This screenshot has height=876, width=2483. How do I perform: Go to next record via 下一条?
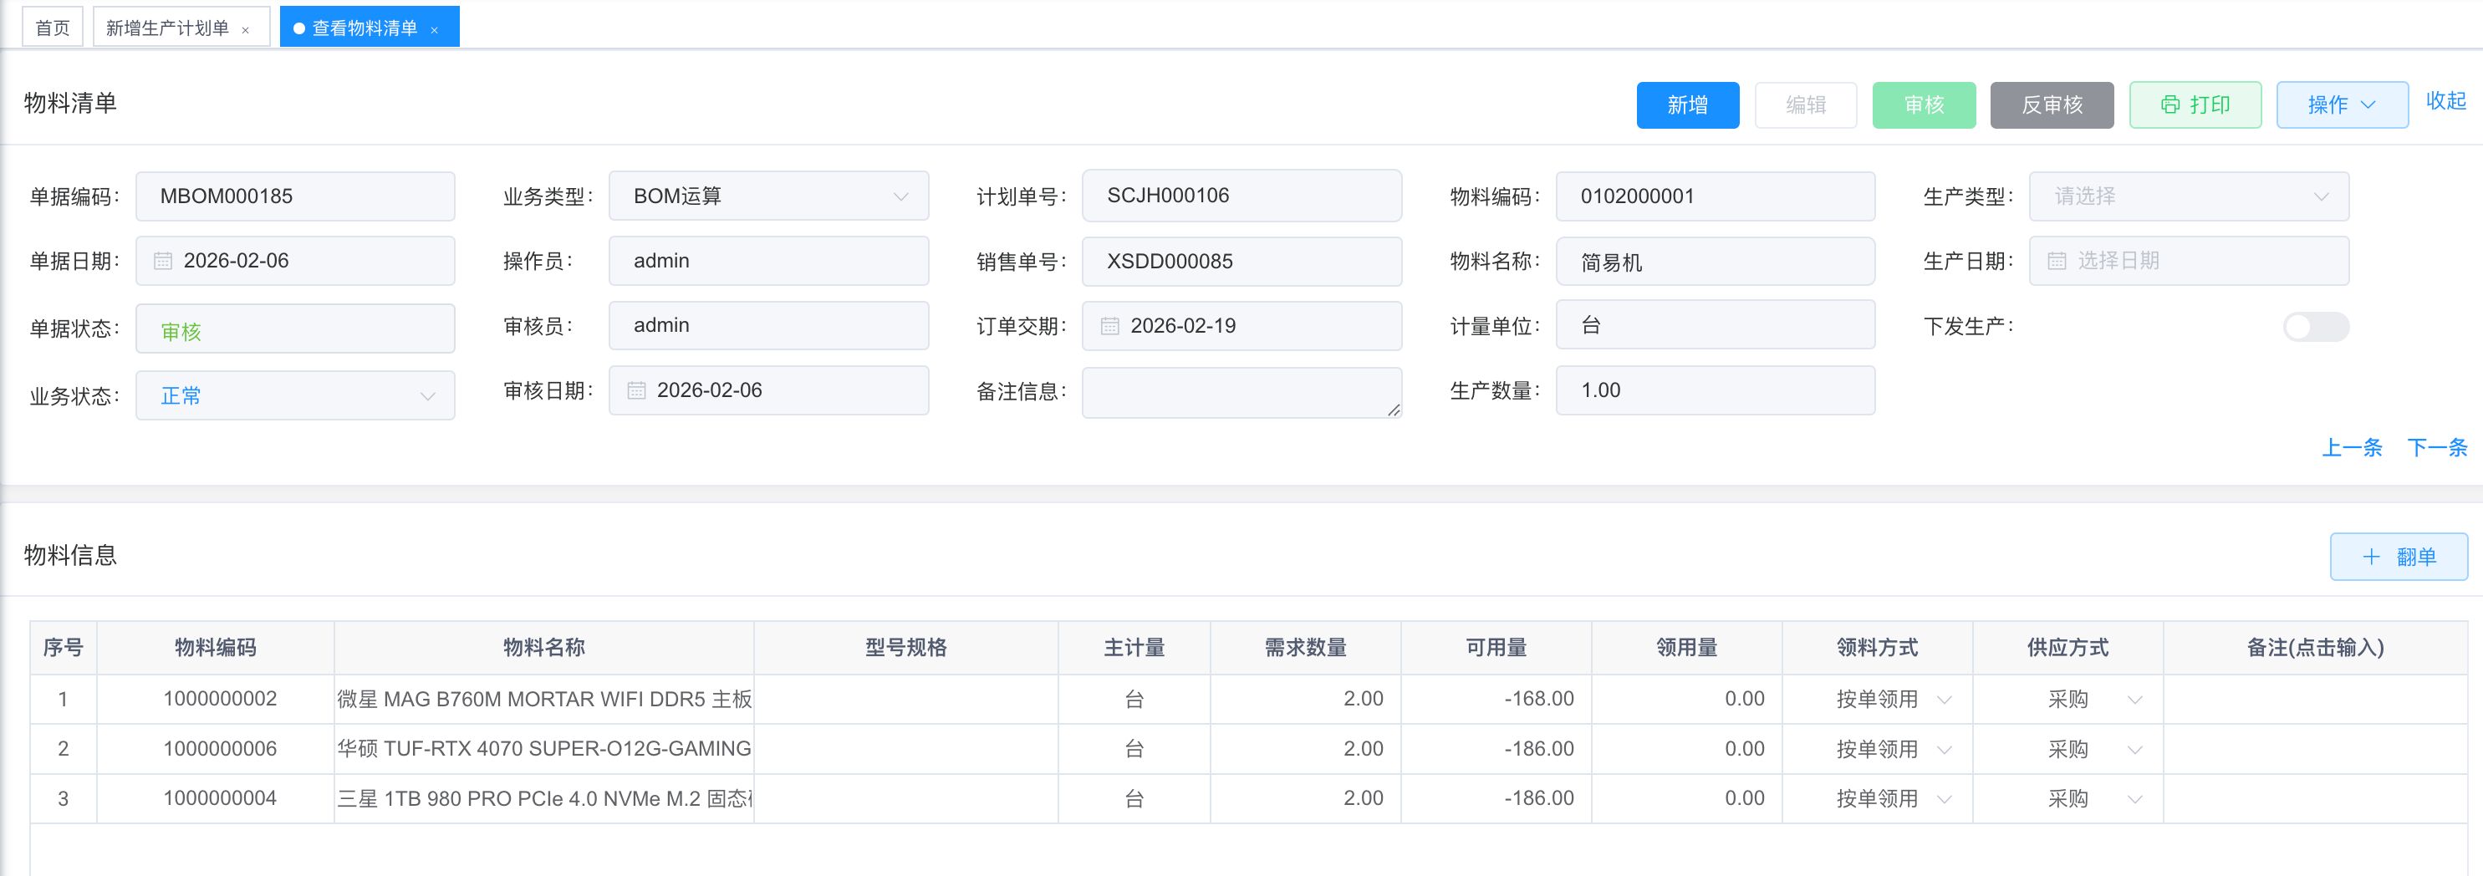(x=2436, y=447)
